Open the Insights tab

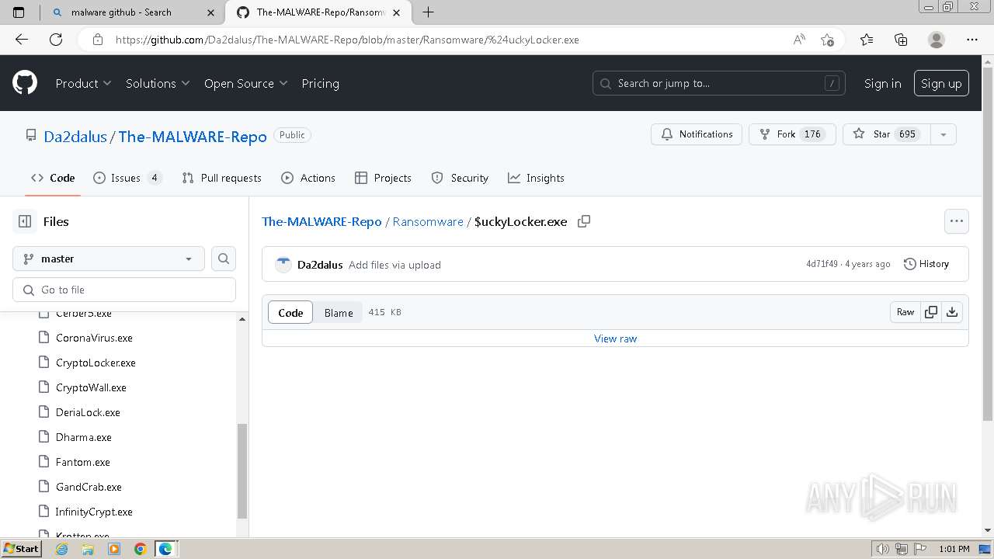[x=536, y=178]
